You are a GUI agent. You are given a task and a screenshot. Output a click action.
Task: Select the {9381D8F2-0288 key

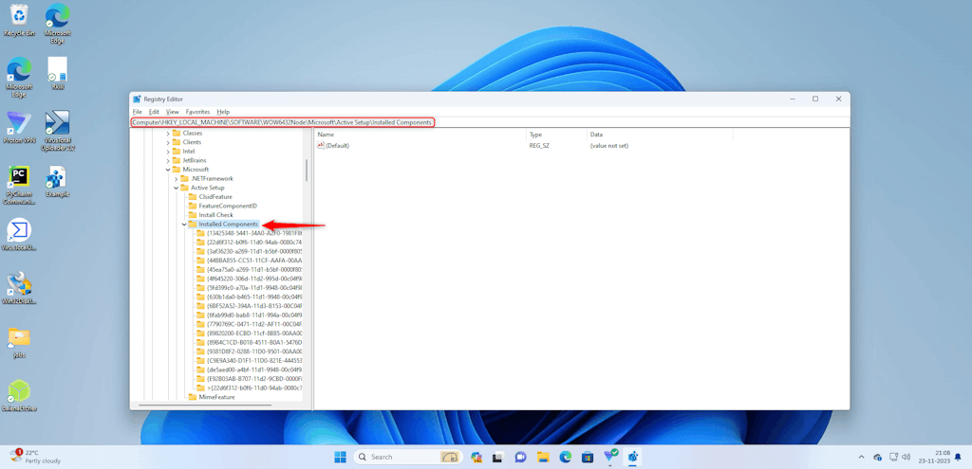254,351
